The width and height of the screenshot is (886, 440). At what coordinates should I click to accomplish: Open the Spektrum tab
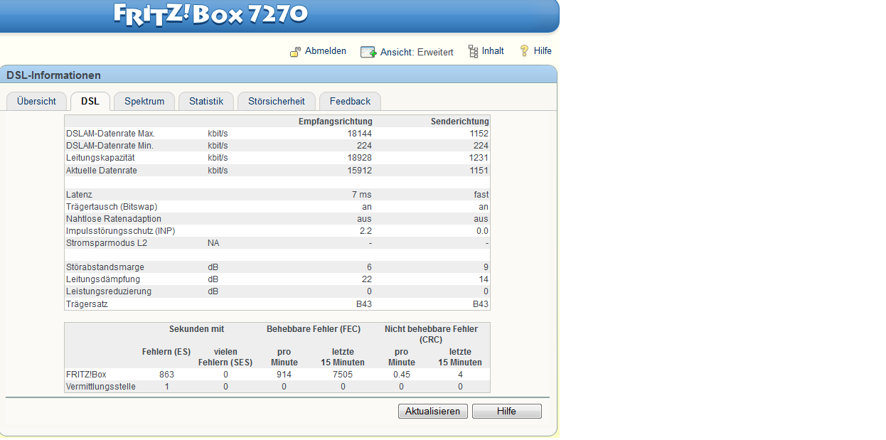tap(144, 101)
